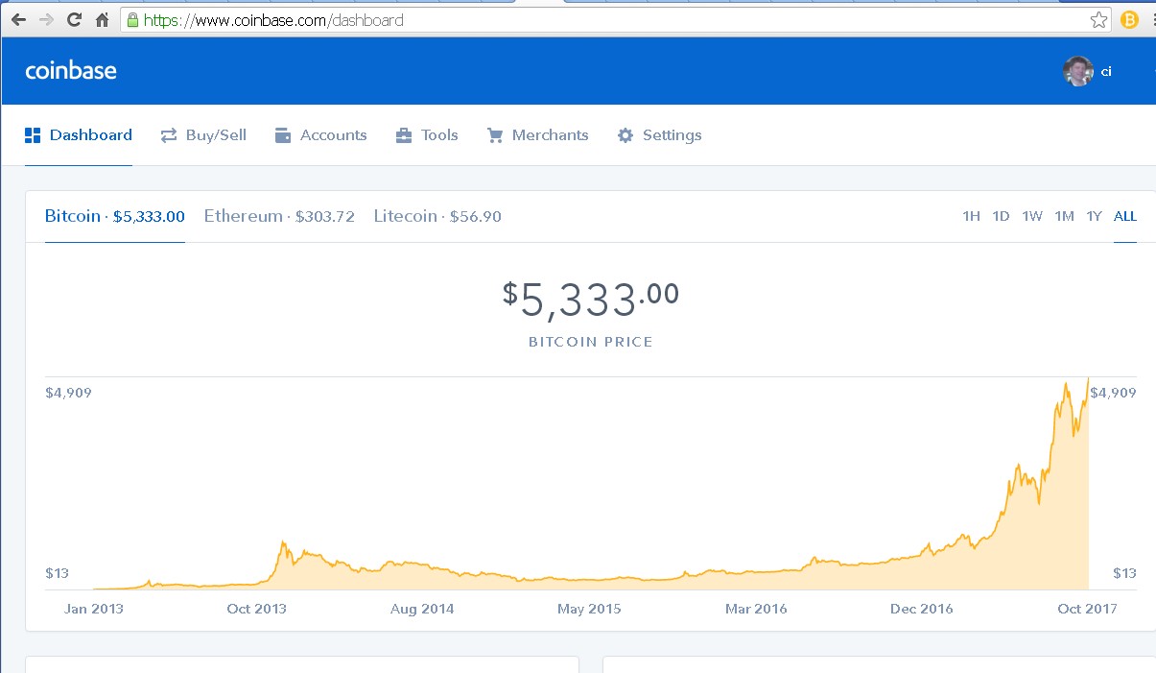Click the large $5,333.00 price heading

click(x=591, y=300)
